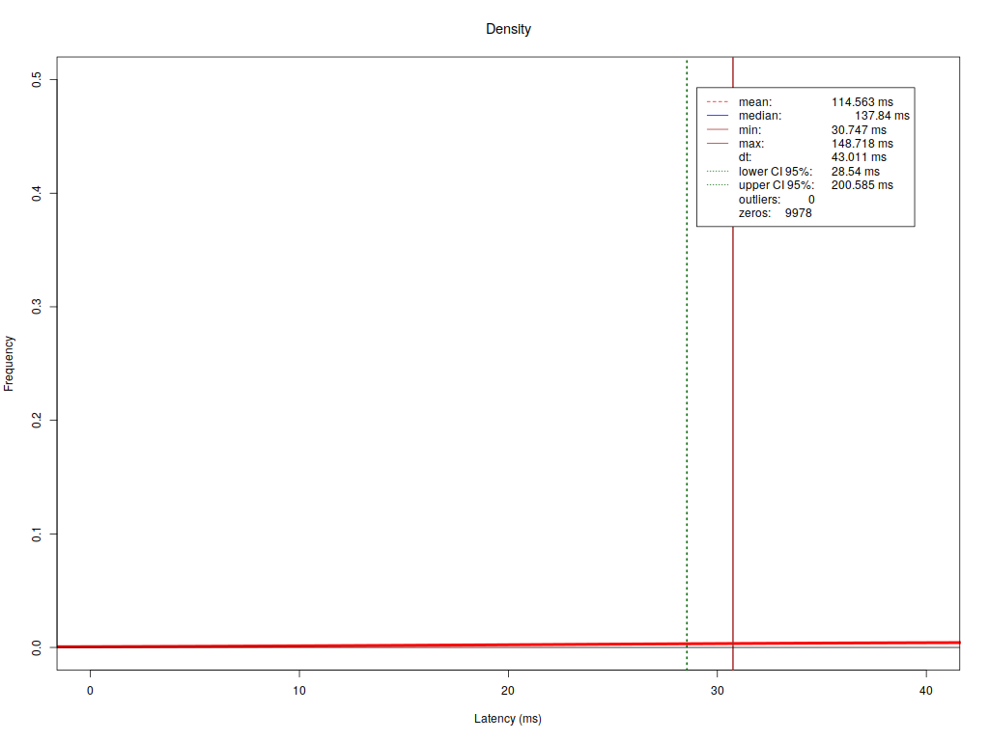Click the median value "137.84 ms"
The height and width of the screenshot is (741, 989).
[882, 116]
